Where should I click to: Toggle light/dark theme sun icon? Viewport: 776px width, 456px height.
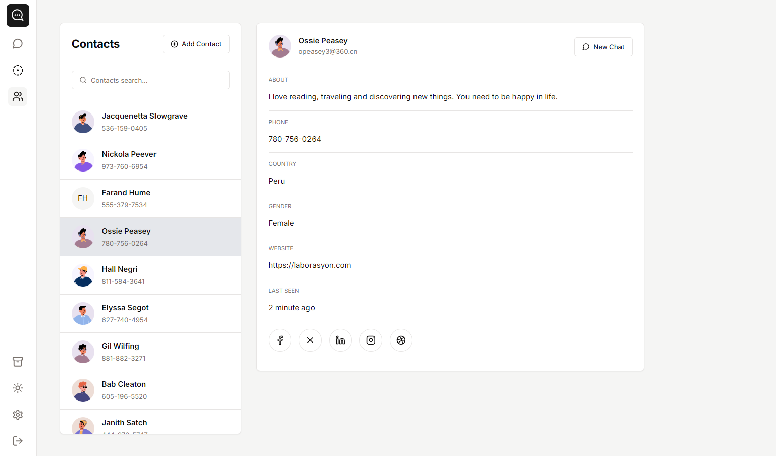point(18,388)
